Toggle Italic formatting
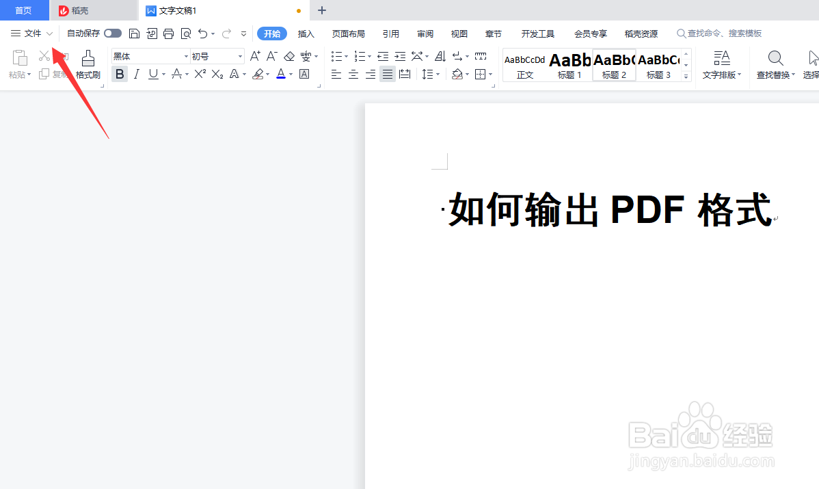This screenshot has height=489, width=819. pyautogui.click(x=136, y=74)
